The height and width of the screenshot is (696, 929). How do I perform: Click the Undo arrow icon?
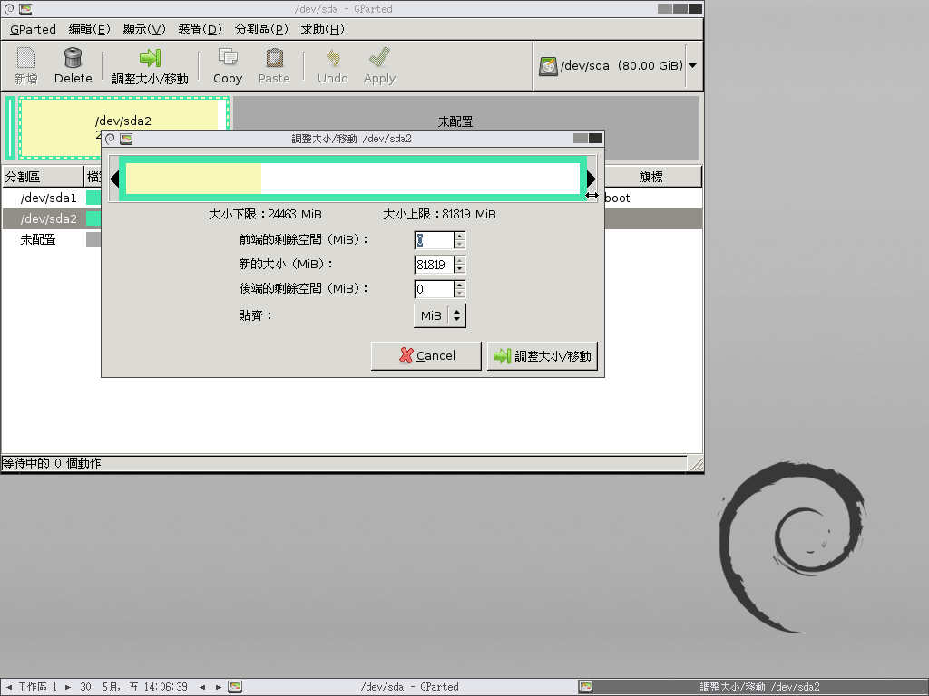(332, 58)
